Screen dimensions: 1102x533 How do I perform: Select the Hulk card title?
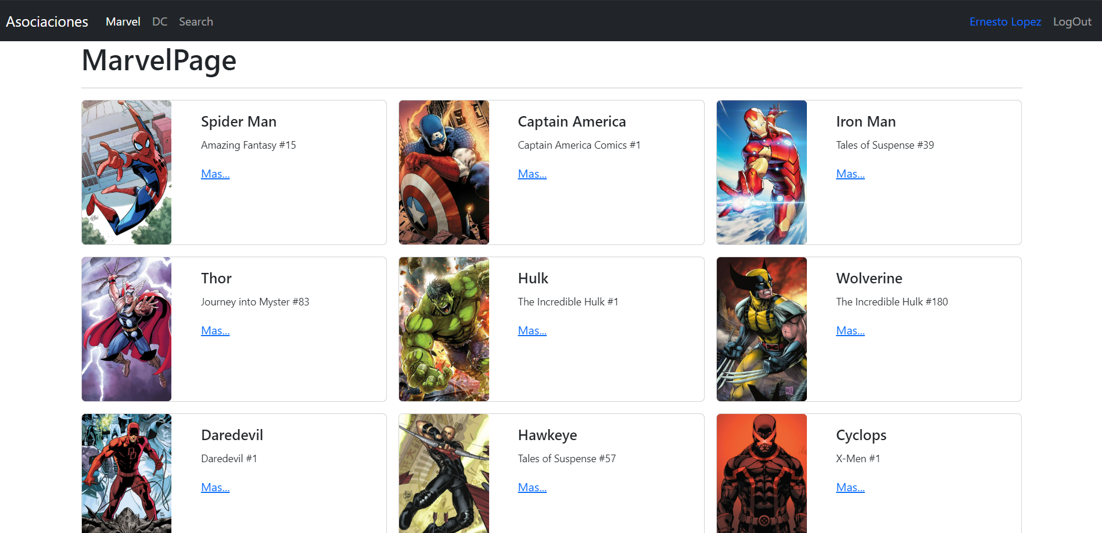[533, 278]
